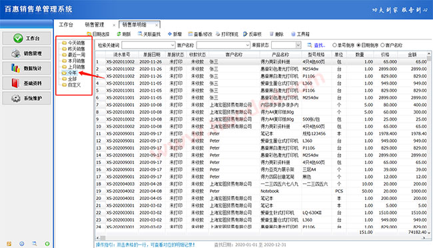
Task: Select the 自定义 folder
Action: click(71, 85)
